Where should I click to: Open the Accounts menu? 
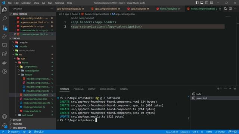4,117
